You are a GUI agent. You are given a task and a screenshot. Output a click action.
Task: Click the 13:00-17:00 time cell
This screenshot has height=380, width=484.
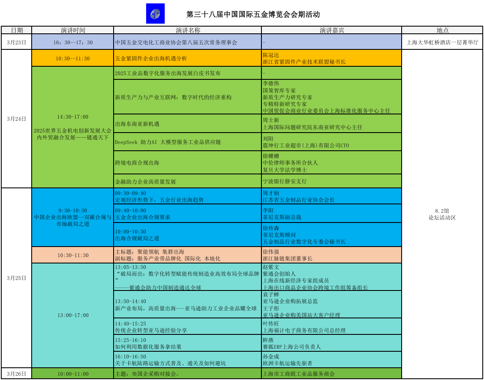73,315
